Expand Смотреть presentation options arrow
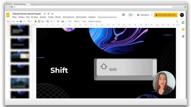Image resolution: width=191 pixels, height=107 pixels. point(152,15)
